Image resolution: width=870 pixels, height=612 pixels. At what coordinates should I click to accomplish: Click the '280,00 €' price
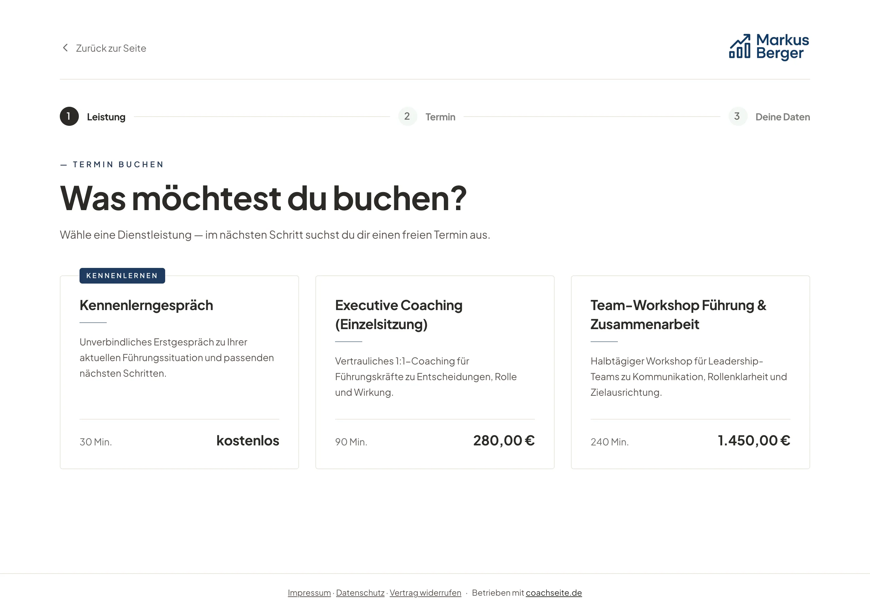pos(504,441)
